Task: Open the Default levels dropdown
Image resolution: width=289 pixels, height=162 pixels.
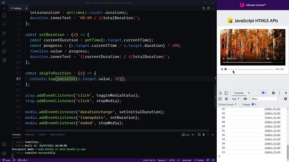Action: [228, 104]
